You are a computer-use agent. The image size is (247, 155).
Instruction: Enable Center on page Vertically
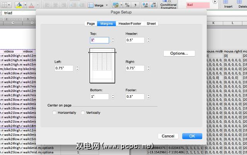[83, 113]
